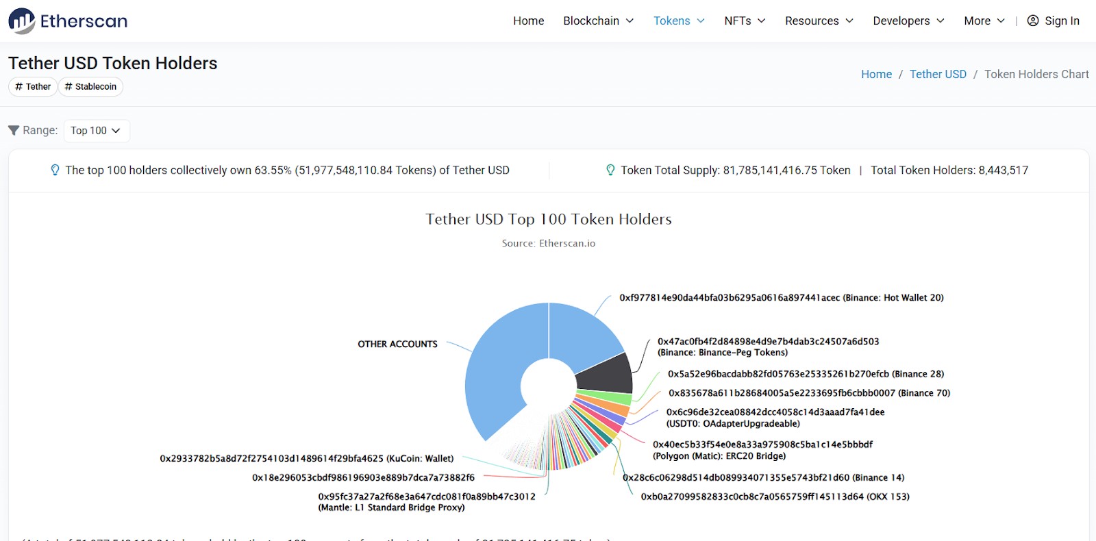Expand the Resources menu
Image resolution: width=1096 pixels, height=541 pixels.
pos(819,21)
